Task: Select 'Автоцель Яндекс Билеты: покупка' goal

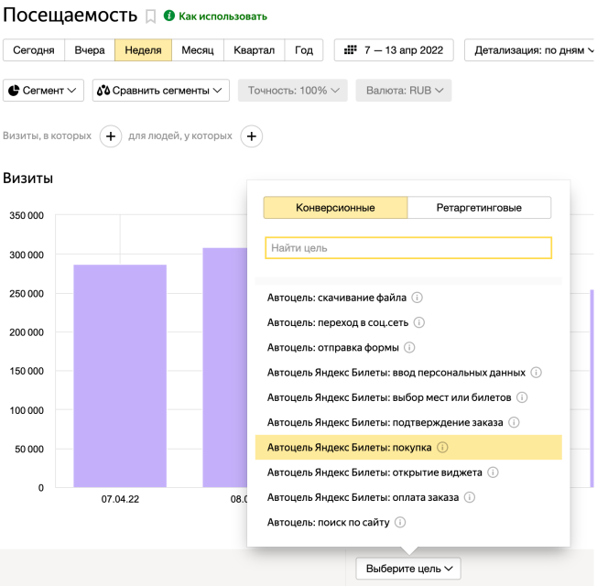Action: pos(349,448)
